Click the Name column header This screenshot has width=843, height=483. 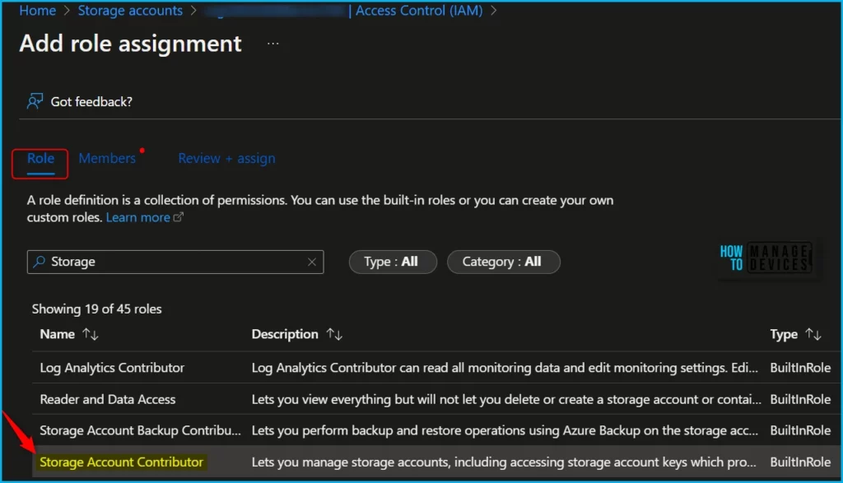57,334
